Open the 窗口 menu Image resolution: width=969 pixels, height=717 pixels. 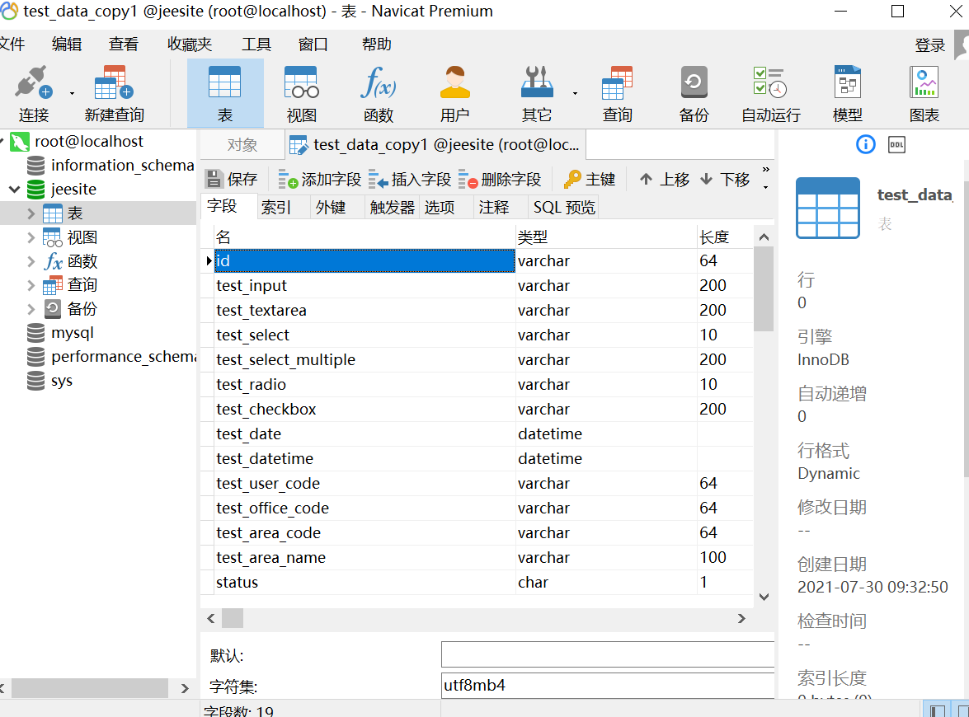pos(313,45)
